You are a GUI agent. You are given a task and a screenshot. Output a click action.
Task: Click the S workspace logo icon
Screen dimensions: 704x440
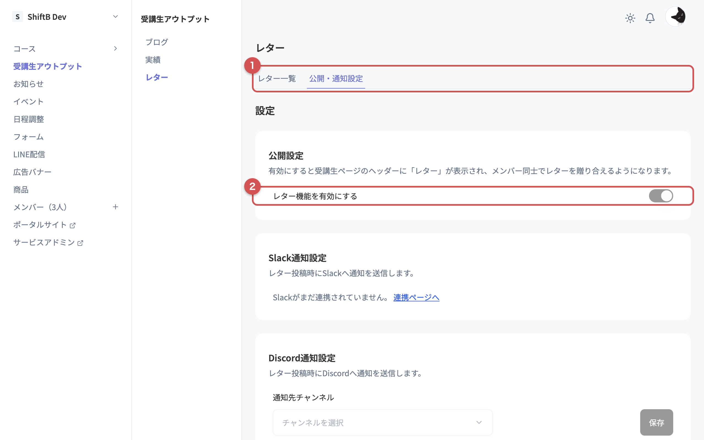(x=17, y=16)
